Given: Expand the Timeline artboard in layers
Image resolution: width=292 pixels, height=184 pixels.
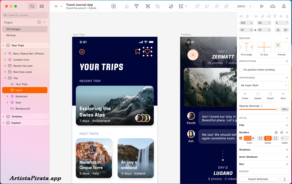Looking at the screenshot, I should point(3,116).
